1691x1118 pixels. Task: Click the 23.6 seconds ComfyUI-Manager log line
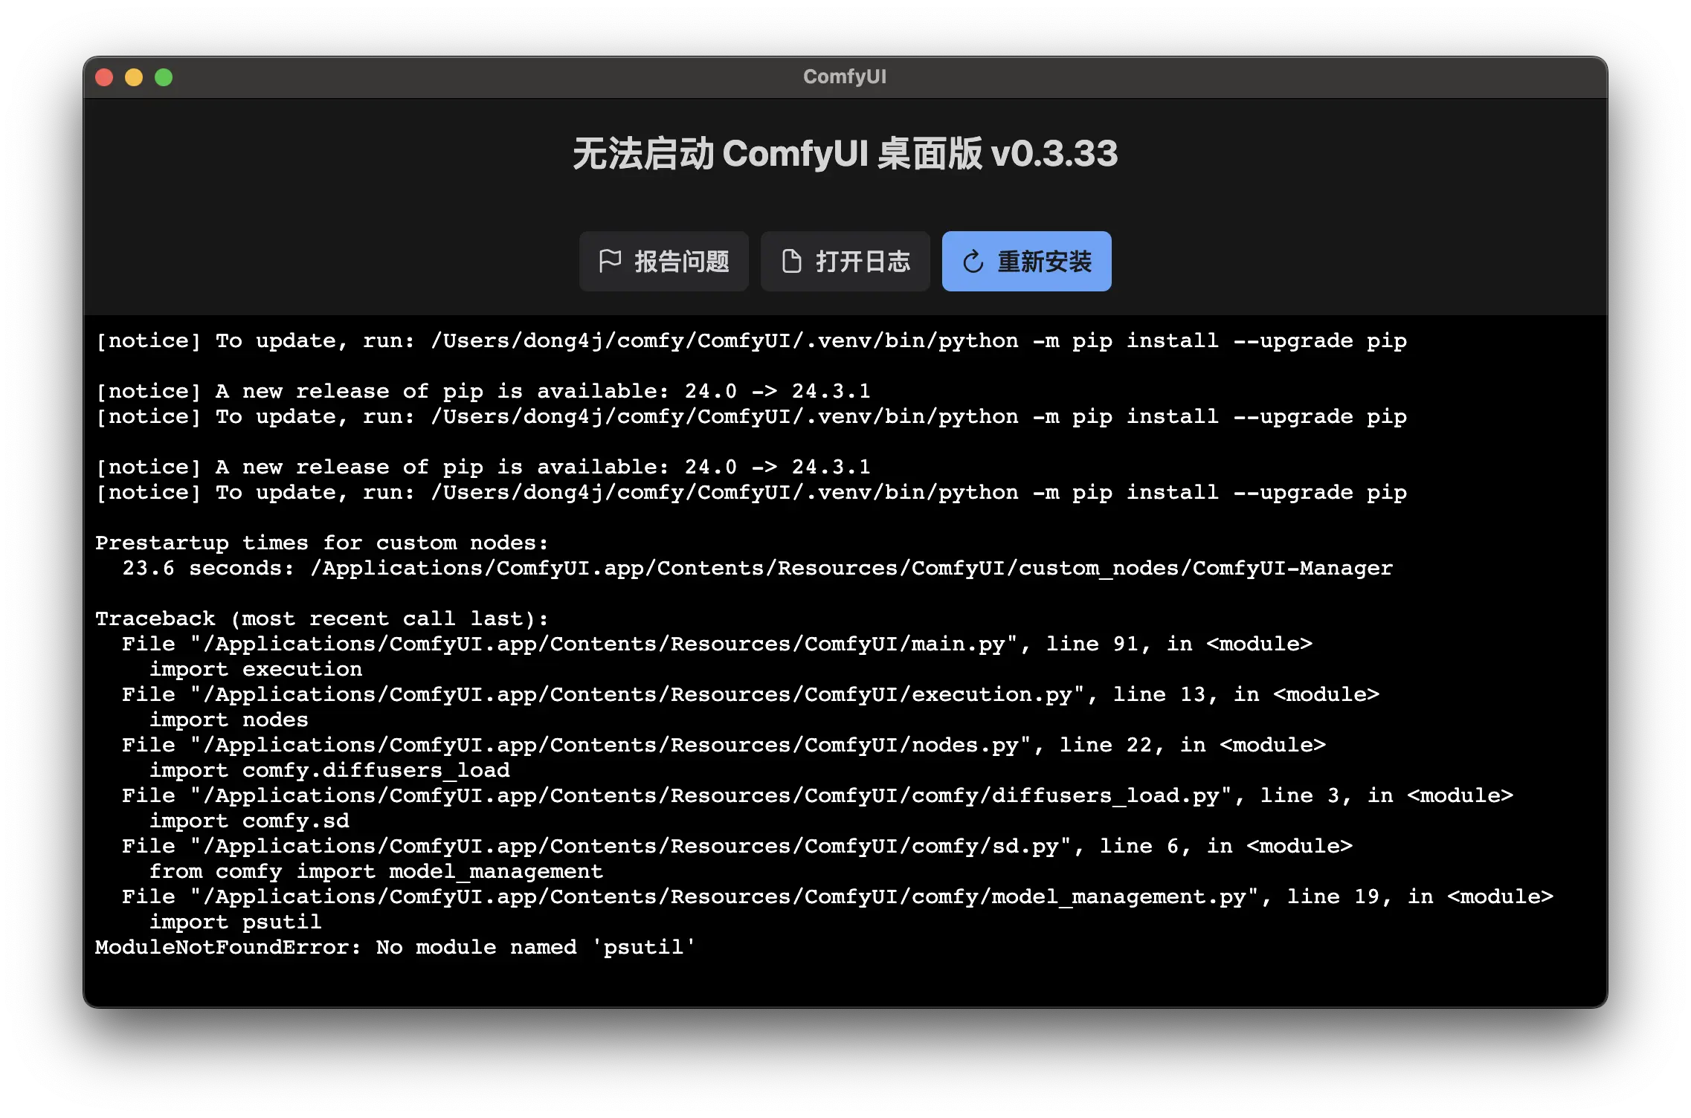(757, 568)
